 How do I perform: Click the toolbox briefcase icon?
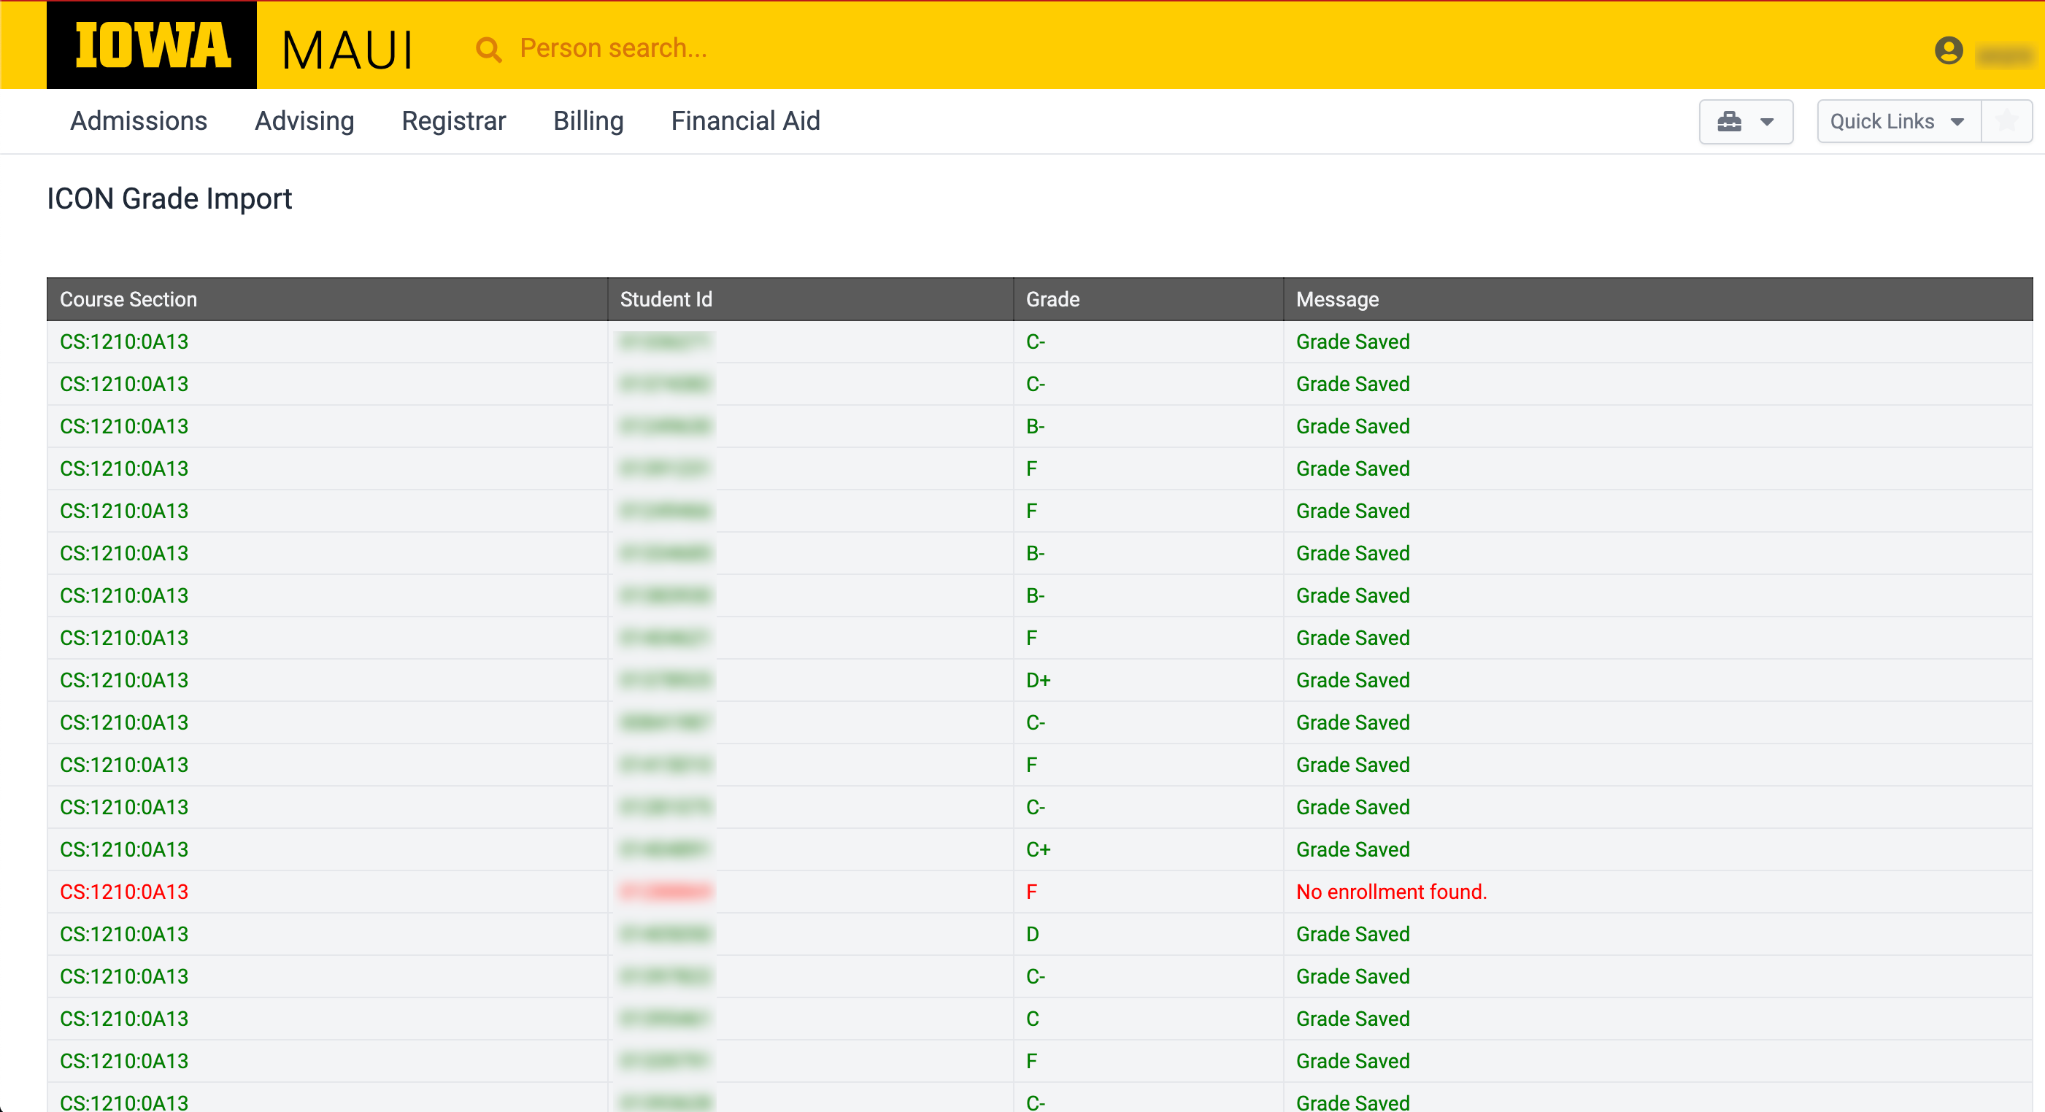pyautogui.click(x=1729, y=121)
